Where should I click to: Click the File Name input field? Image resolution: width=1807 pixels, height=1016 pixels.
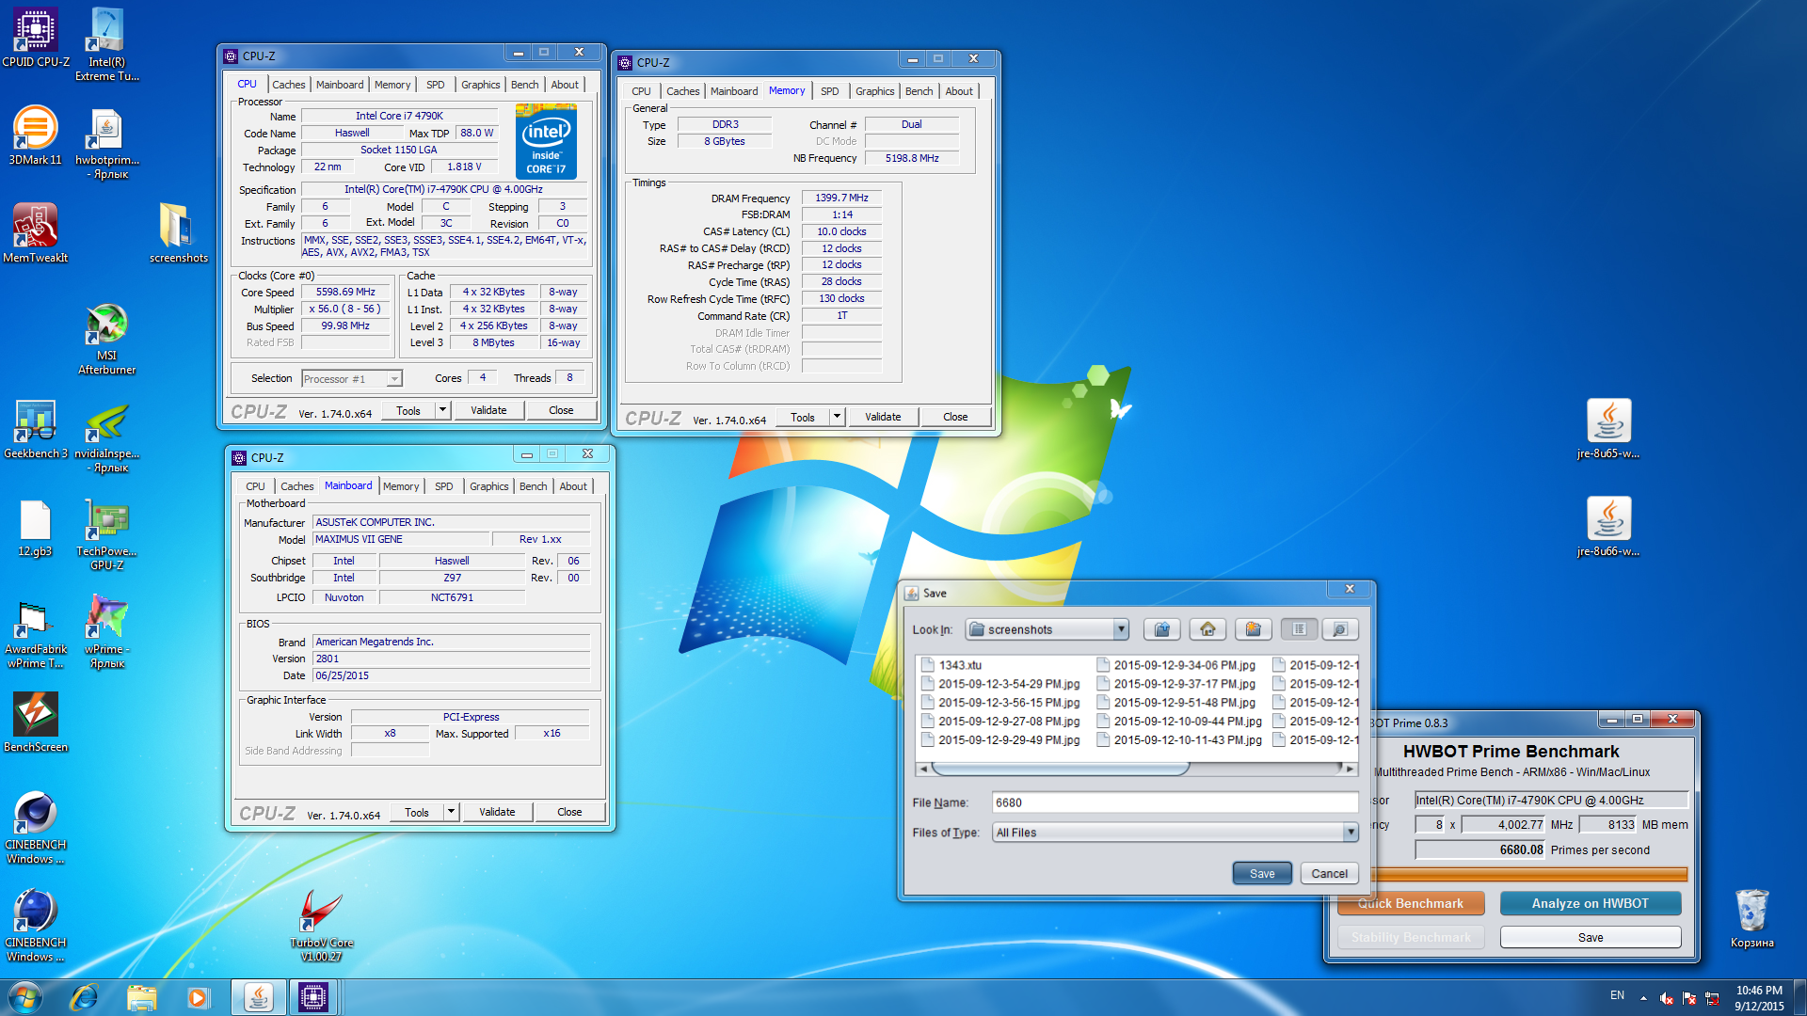pos(1175,802)
